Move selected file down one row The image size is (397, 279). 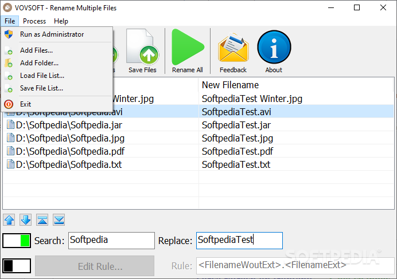coord(26,220)
